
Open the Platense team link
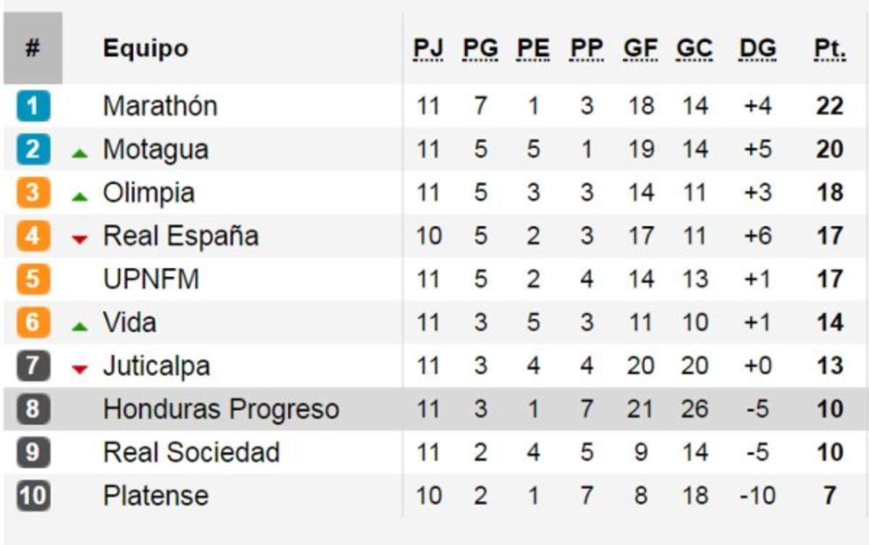coord(156,496)
